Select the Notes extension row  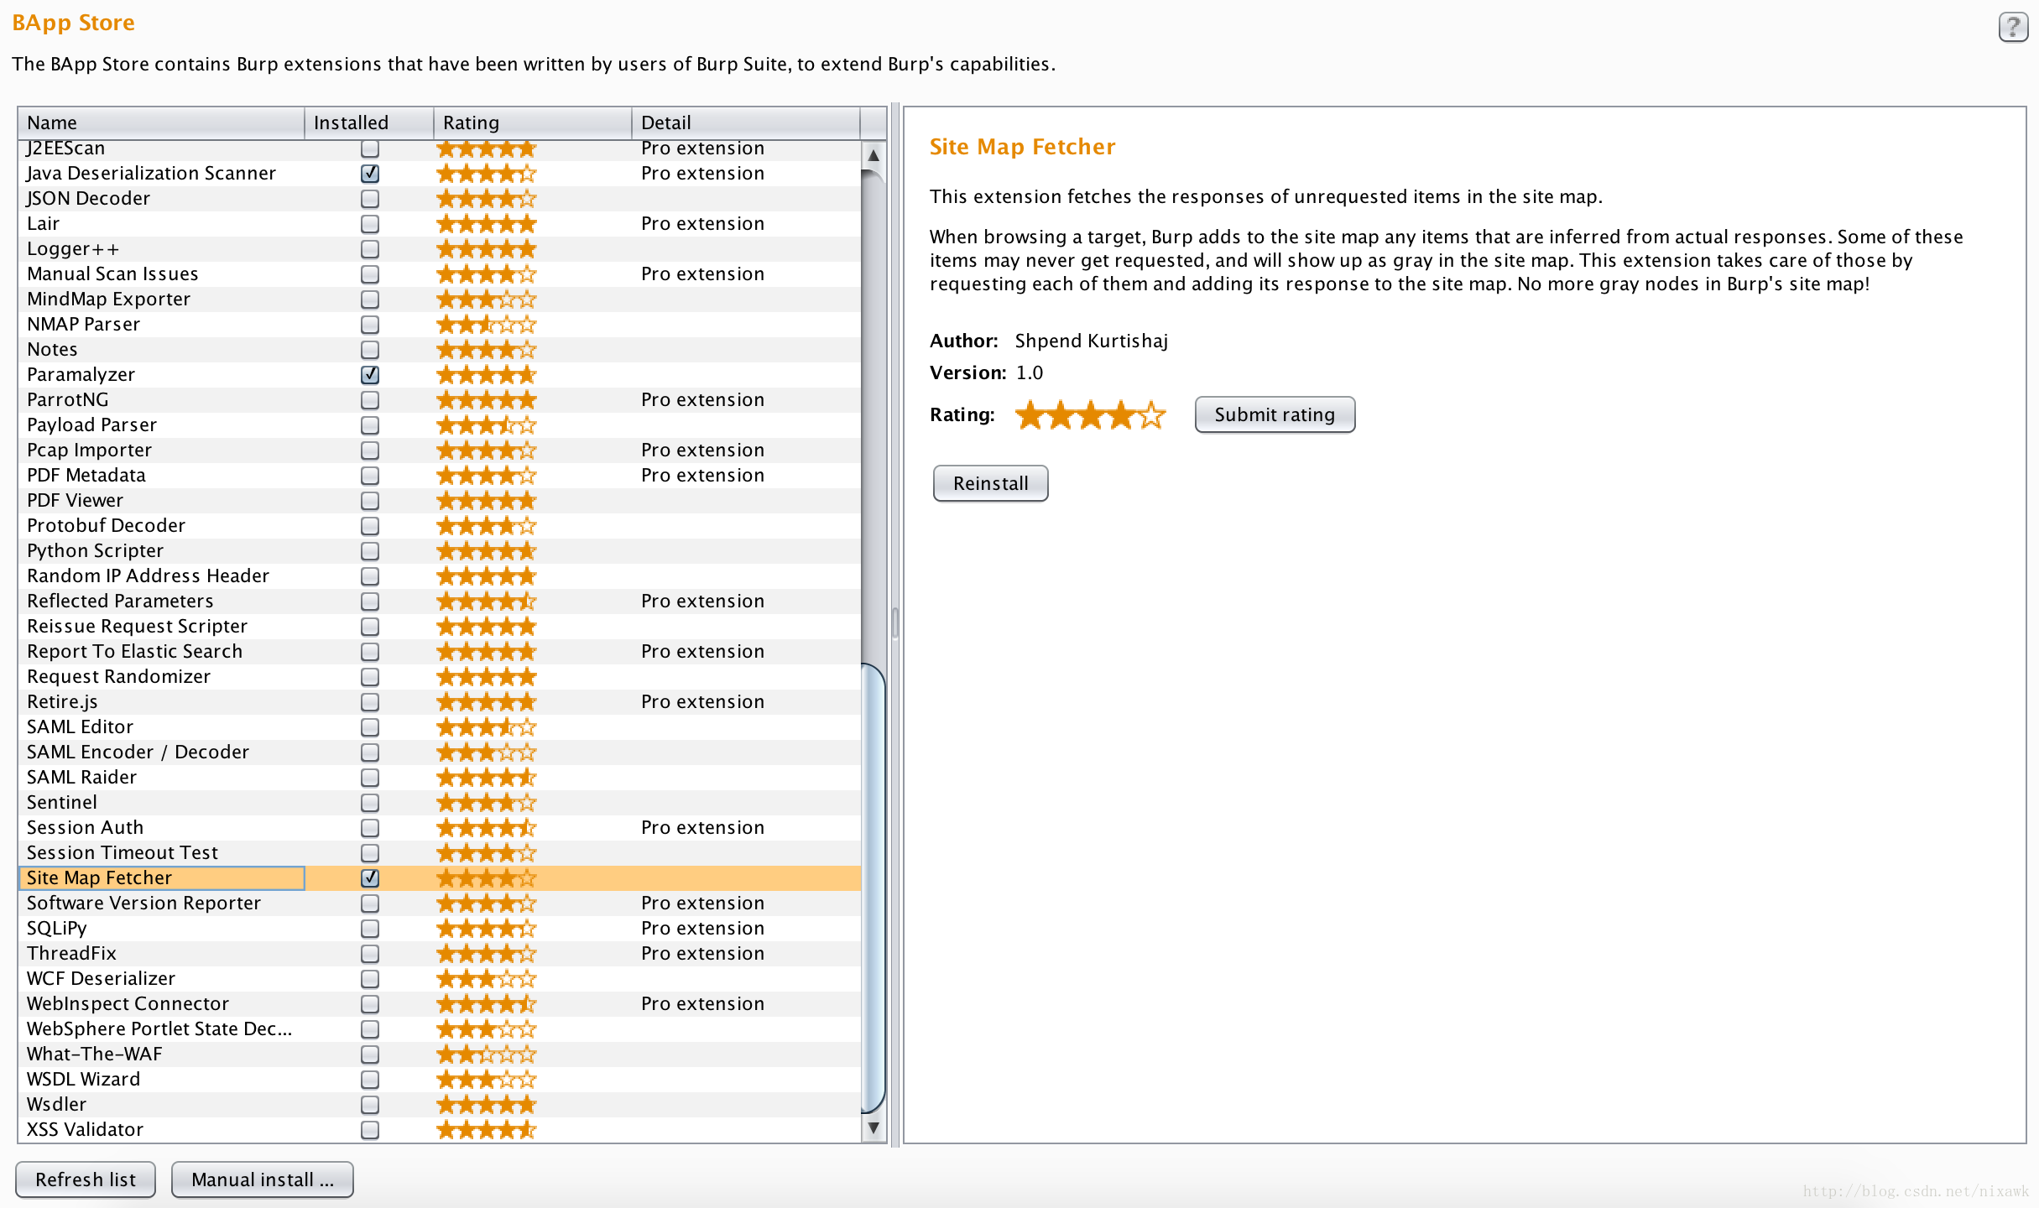tap(440, 350)
